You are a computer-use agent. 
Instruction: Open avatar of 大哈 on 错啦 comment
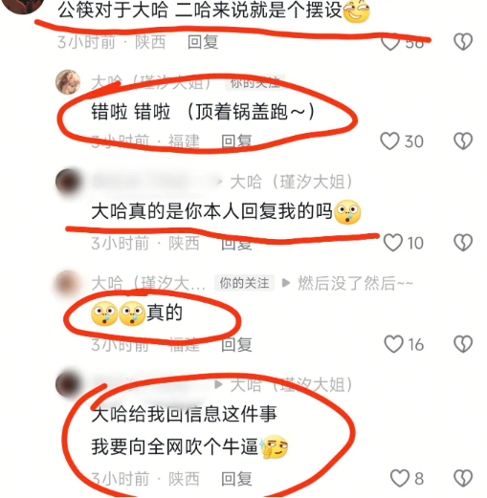[x=68, y=82]
